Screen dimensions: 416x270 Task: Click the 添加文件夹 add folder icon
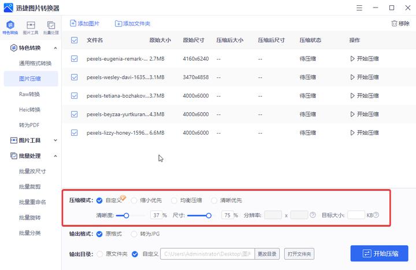click(118, 24)
